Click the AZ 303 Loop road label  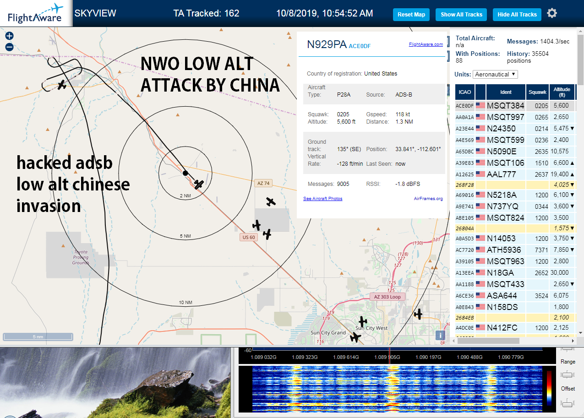tap(388, 297)
